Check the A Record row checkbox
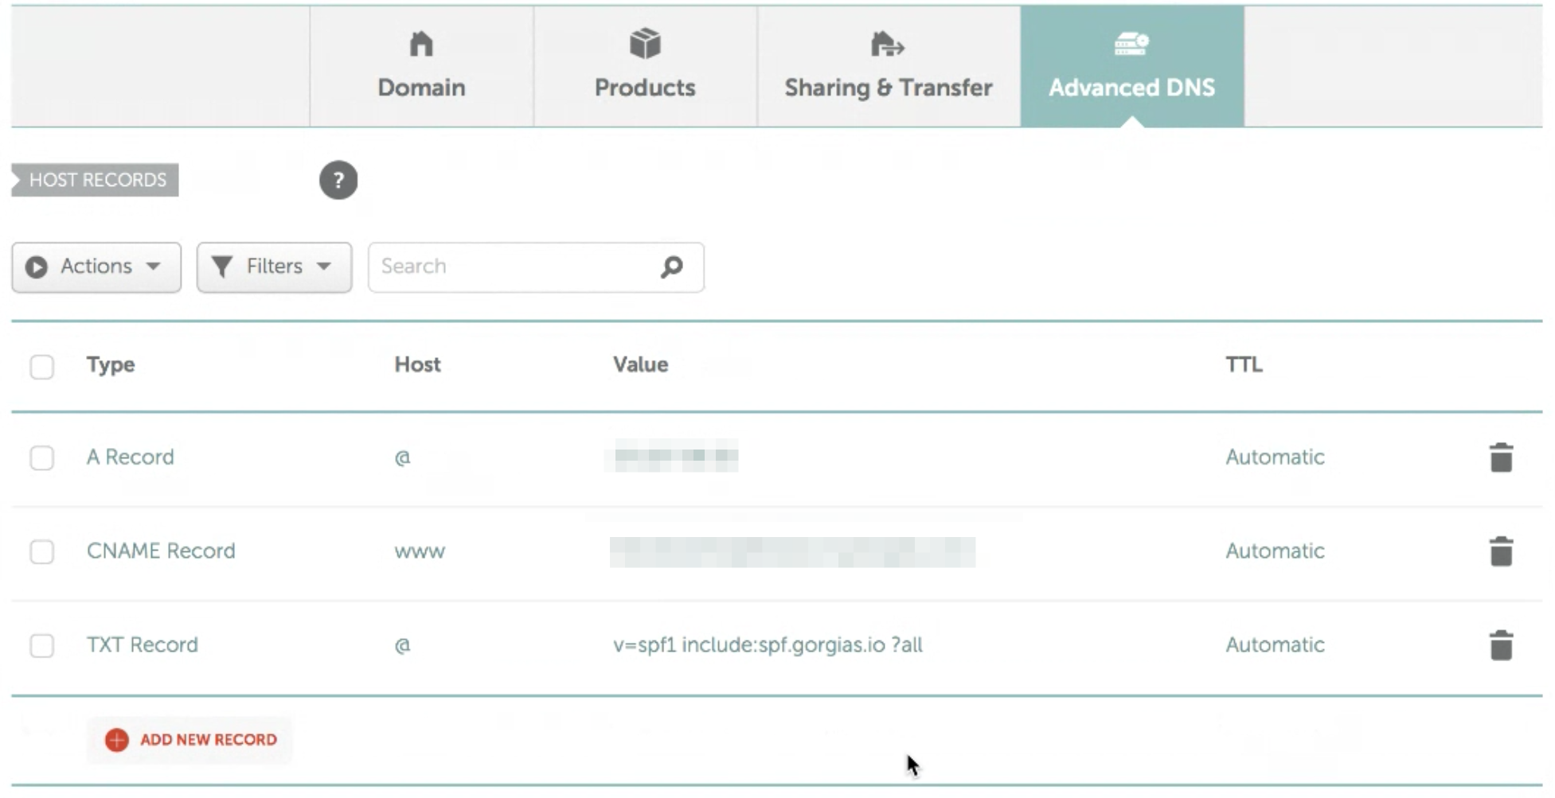1555x798 pixels. pos(42,458)
